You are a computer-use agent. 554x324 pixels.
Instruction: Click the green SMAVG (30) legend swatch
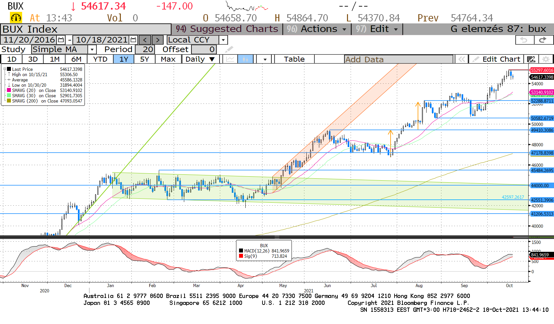click(9, 96)
